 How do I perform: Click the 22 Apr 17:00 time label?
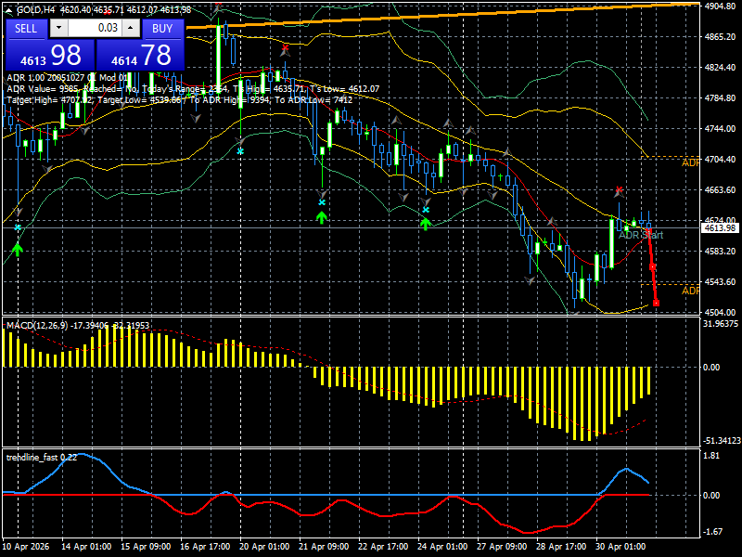(x=383, y=546)
